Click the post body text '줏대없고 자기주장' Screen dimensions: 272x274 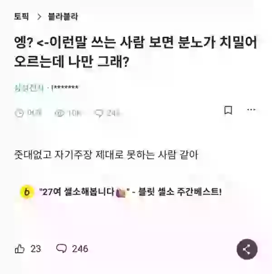click(106, 154)
